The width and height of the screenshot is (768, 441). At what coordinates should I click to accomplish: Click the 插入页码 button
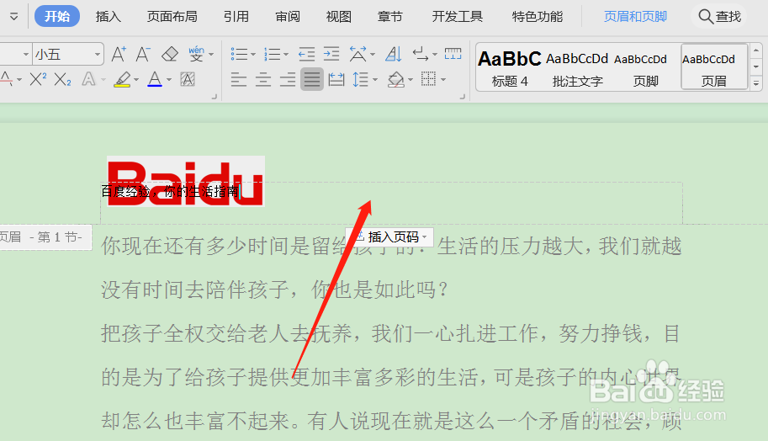[x=389, y=237]
